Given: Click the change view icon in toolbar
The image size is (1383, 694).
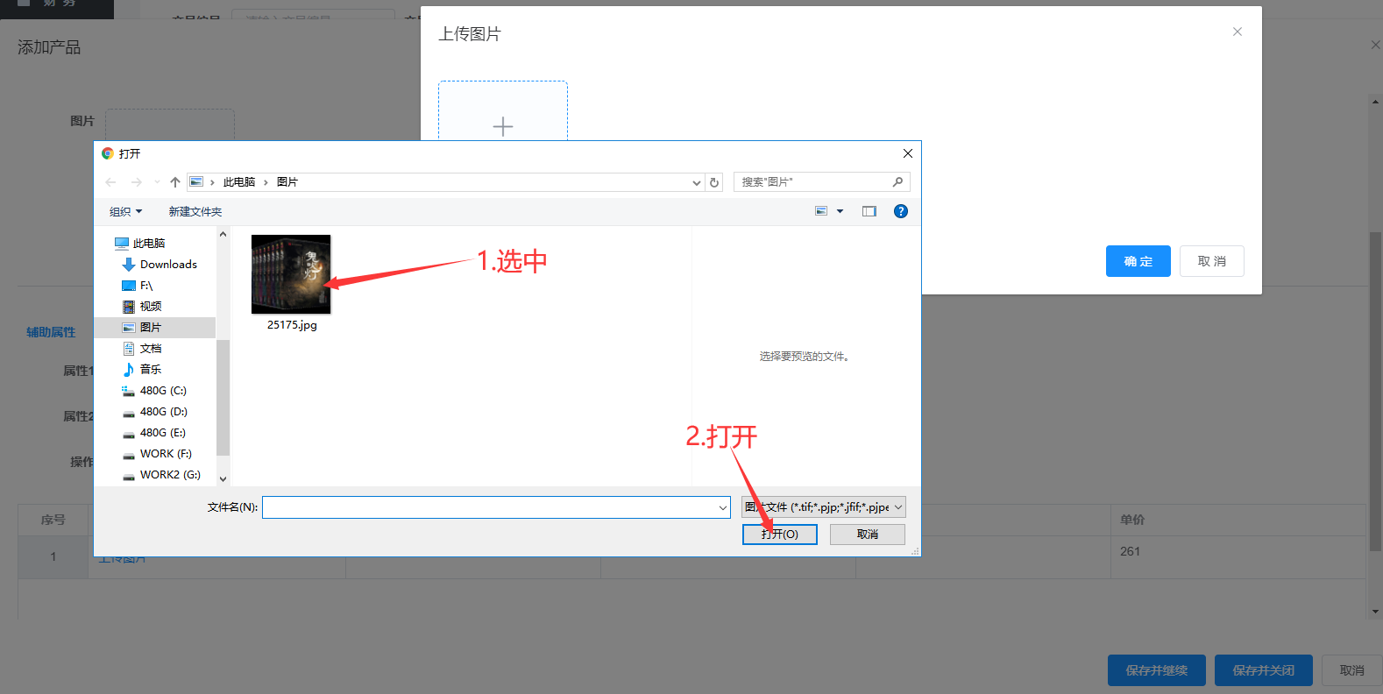Looking at the screenshot, I should click(x=821, y=211).
